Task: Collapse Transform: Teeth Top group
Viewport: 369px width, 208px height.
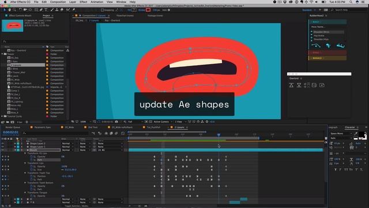Action: 25,173
